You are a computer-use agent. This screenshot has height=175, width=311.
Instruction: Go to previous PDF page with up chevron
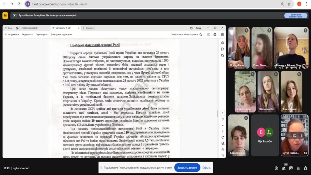(x=223, y=125)
